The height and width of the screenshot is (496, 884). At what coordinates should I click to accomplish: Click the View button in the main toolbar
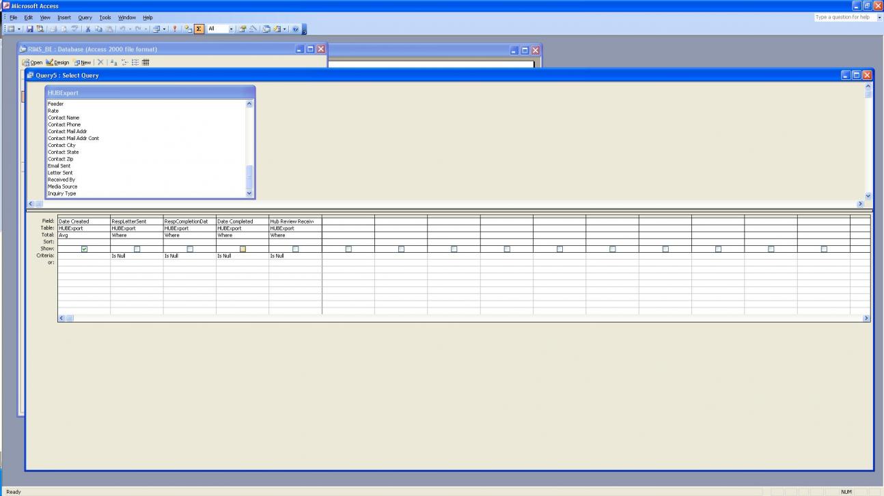coord(10,29)
